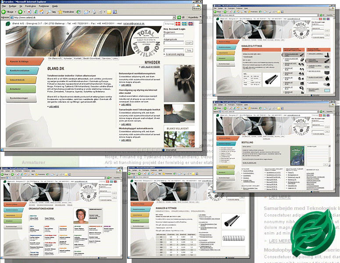Open the Funktioner menu in main browser
The width and height of the screenshot is (340, 263).
(44, 7)
